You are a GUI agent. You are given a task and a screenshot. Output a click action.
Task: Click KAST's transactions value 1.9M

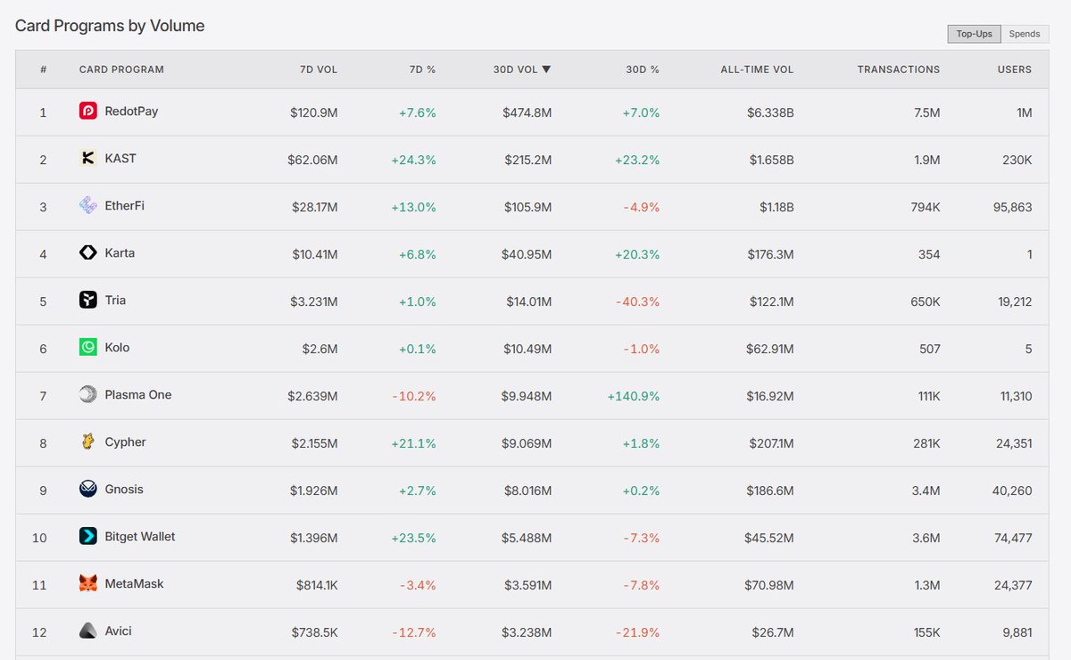pos(926,160)
